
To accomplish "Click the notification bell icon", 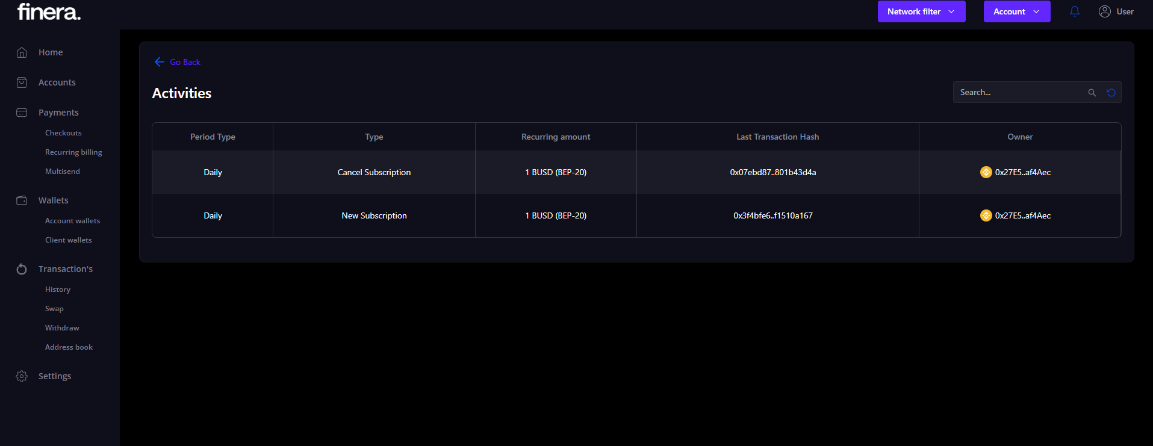I will click(x=1075, y=11).
